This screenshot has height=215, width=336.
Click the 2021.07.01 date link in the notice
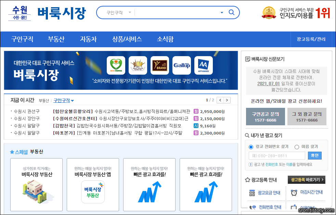click(269, 84)
